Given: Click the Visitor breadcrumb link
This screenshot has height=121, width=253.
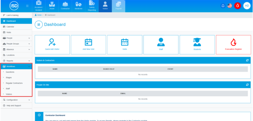Looking at the screenshot, I should (x=39, y=15).
